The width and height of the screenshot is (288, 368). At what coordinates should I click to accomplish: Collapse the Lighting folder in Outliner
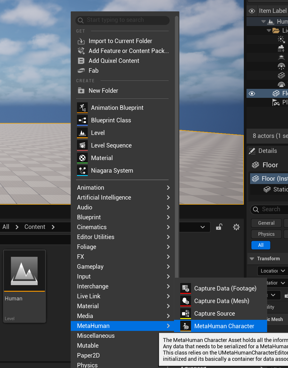269,31
